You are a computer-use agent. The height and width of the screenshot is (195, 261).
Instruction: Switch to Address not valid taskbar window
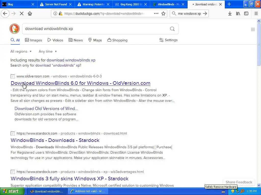click(88, 191)
